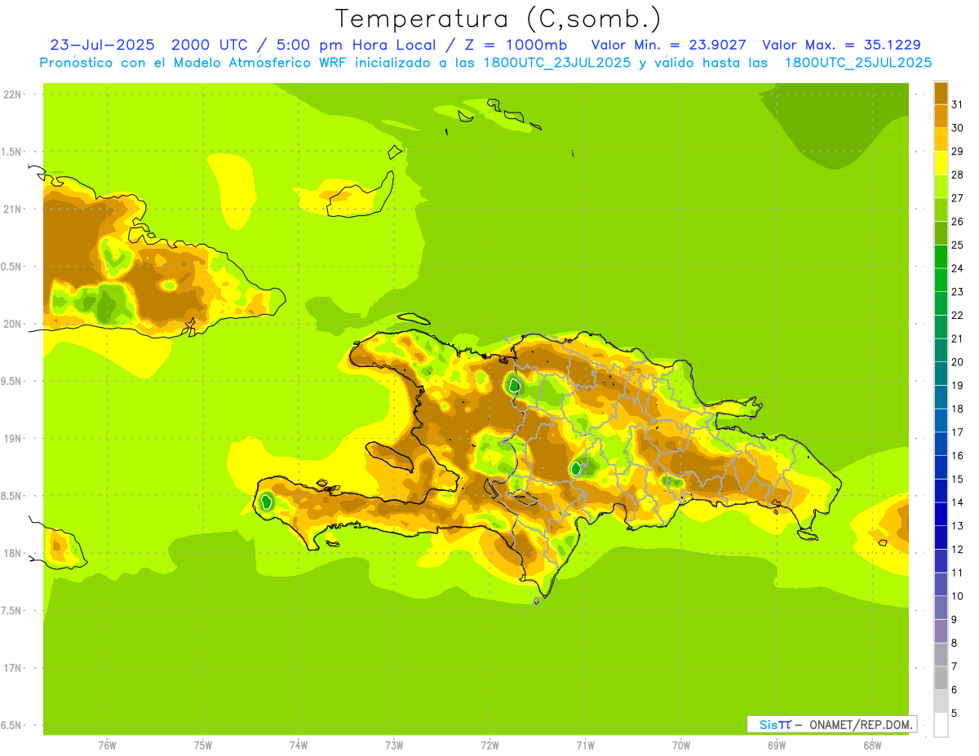The image size is (979, 756).
Task: Pick the green swatch between 24 and 25
Action: click(x=941, y=256)
